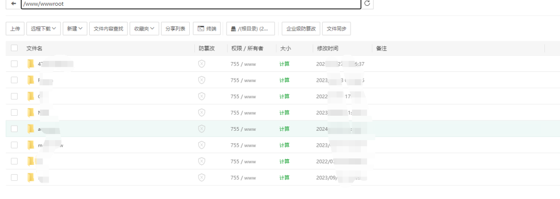Image resolution: width=560 pixels, height=199 pixels.
Task: Open the 远程下载 dropdown
Action: 44,29
